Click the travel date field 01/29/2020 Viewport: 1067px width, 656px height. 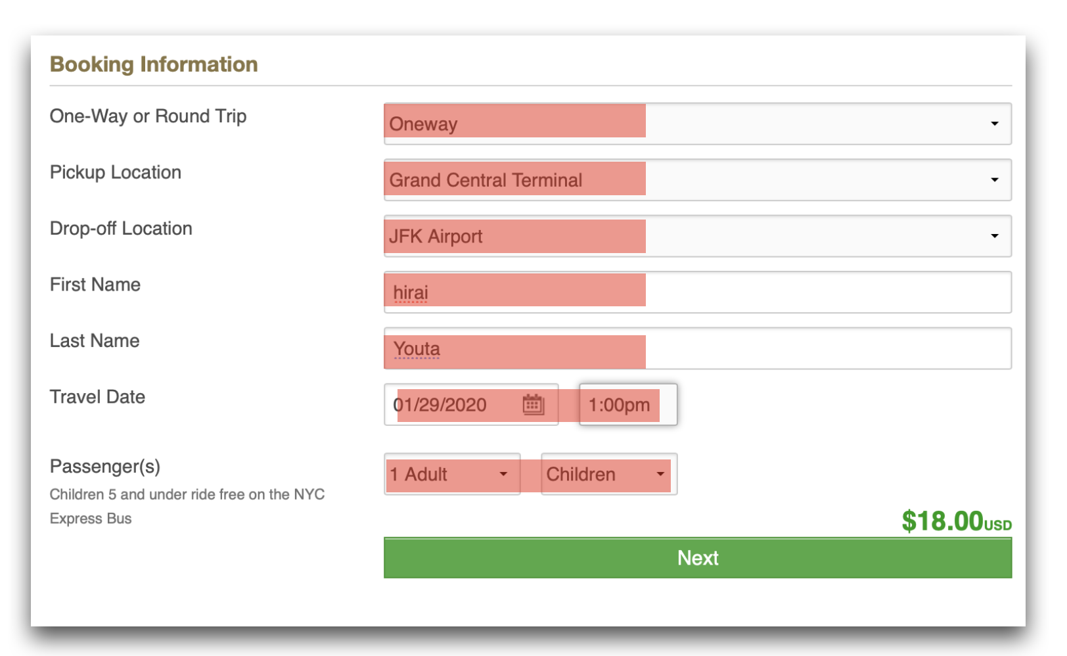(471, 405)
